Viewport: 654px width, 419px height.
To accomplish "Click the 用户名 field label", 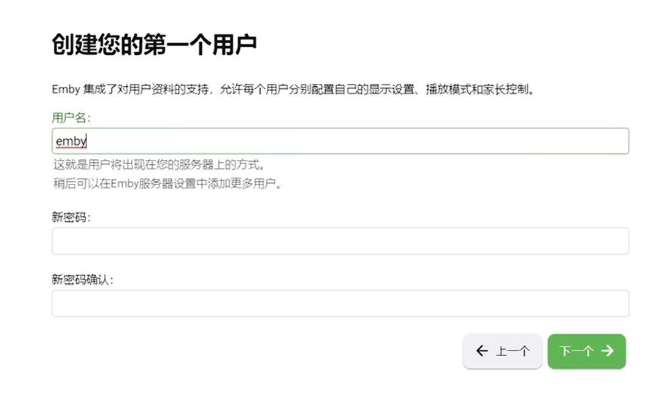I will click(67, 116).
